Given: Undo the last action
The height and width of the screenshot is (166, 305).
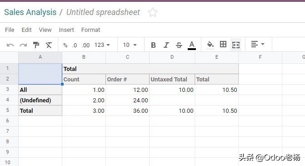Looking at the screenshot, I should pyautogui.click(x=10, y=45).
